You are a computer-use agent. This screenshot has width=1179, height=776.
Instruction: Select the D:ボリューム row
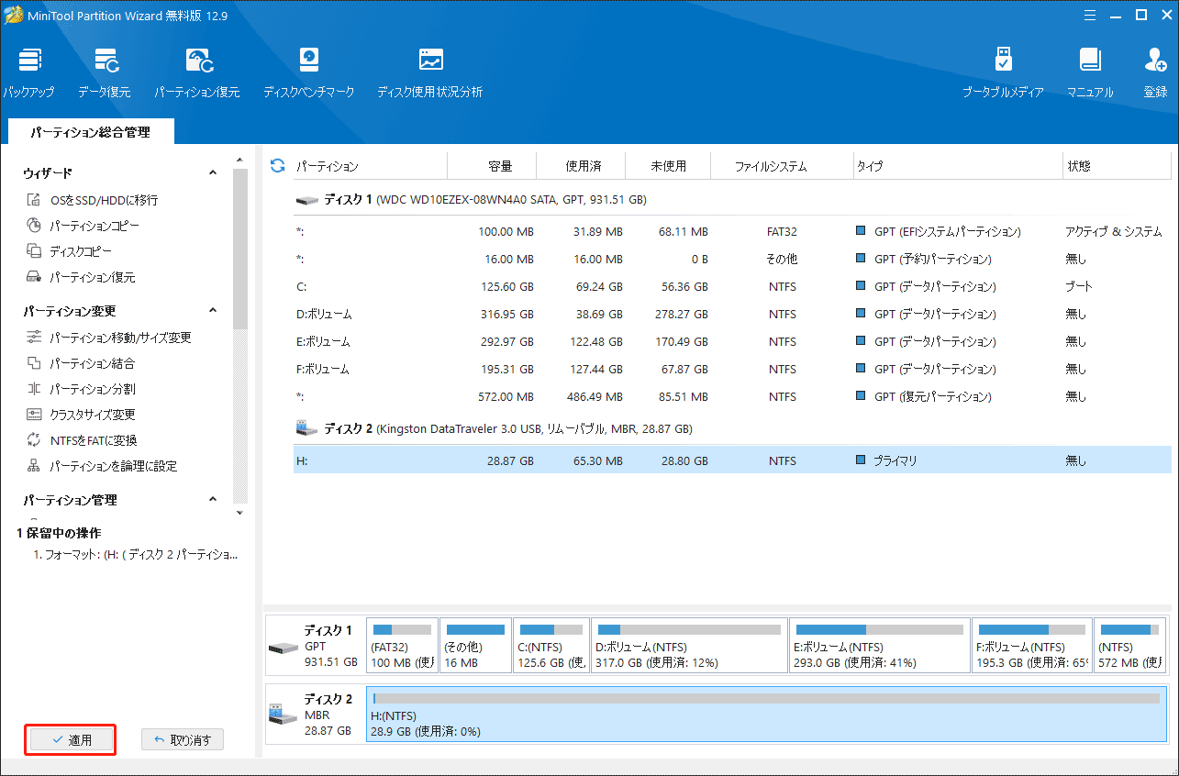tap(732, 314)
